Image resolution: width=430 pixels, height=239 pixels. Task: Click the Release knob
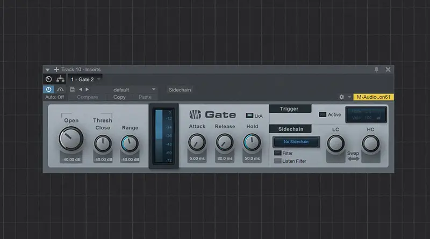coord(225,142)
